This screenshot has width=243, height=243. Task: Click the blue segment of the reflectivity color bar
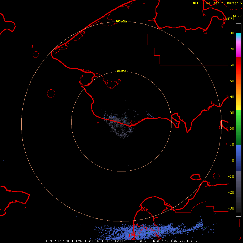click(x=238, y=158)
